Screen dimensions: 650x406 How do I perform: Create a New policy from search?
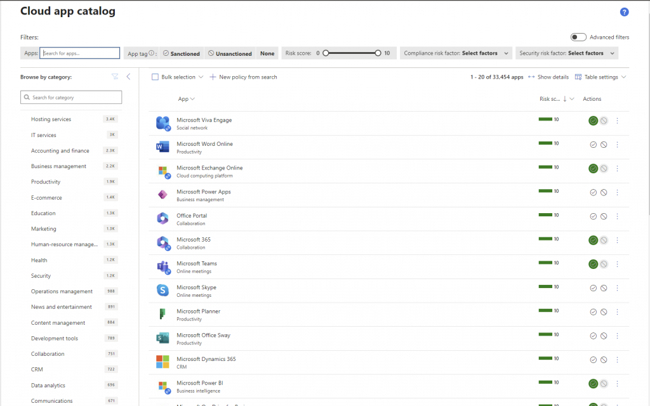[243, 77]
